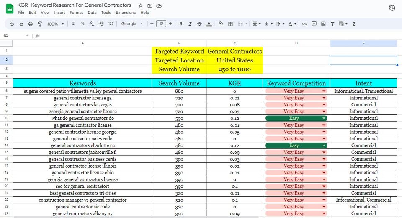Image resolution: width=402 pixels, height=218 pixels.
Task: Click the Insert chart icon
Action: [x=323, y=24]
